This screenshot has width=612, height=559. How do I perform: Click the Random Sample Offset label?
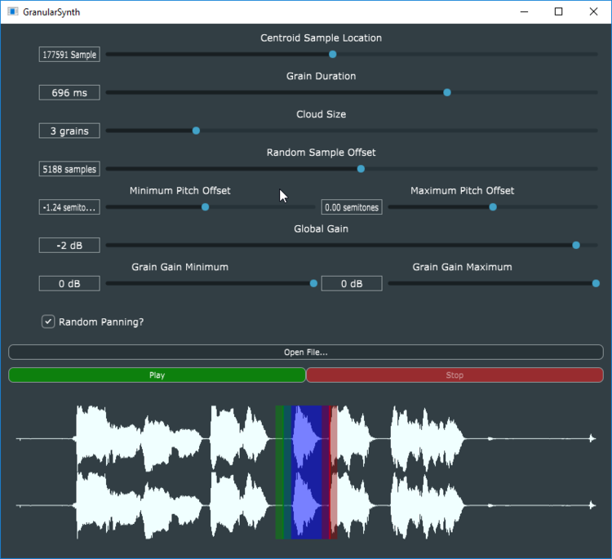pos(321,153)
